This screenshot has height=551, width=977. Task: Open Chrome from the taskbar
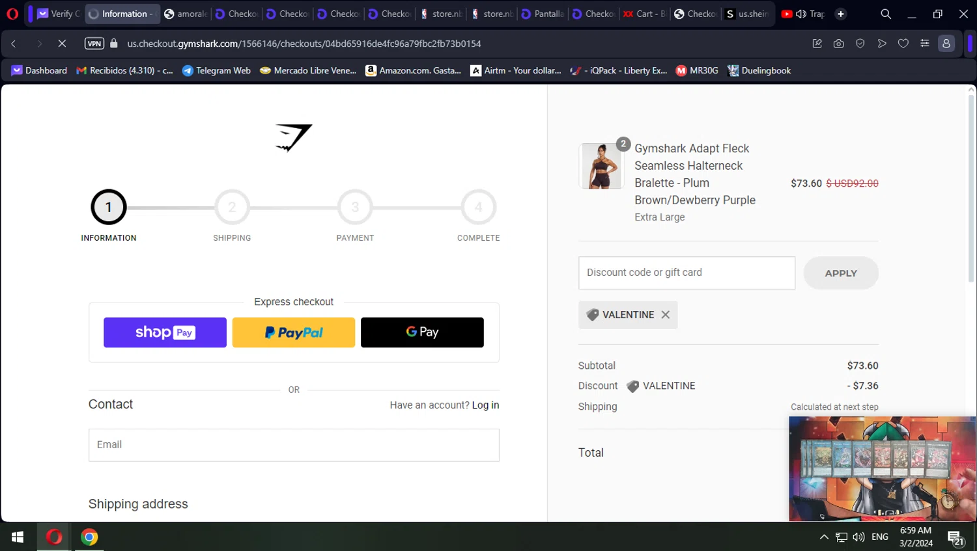[x=89, y=537]
